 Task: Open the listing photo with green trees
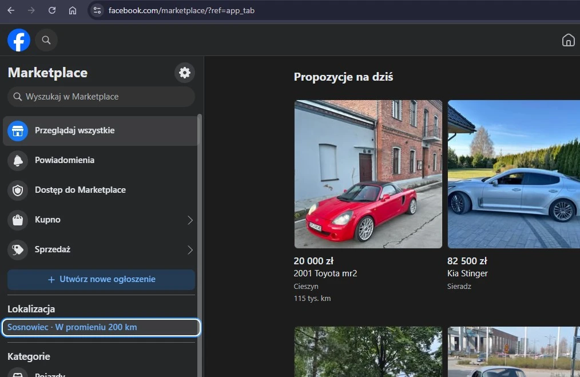[x=368, y=352]
